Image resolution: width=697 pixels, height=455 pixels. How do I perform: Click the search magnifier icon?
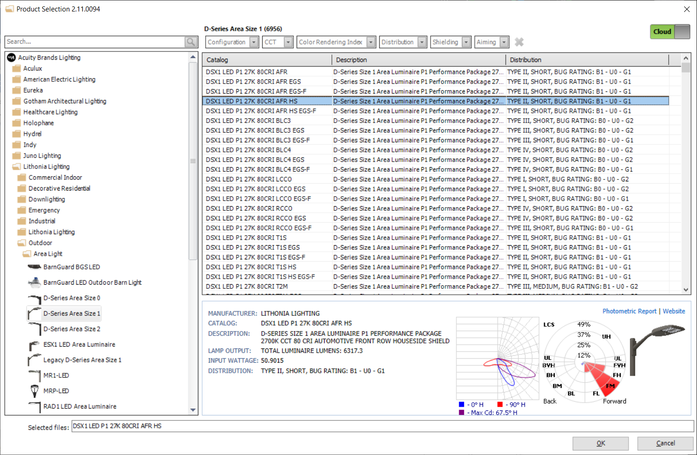click(191, 42)
